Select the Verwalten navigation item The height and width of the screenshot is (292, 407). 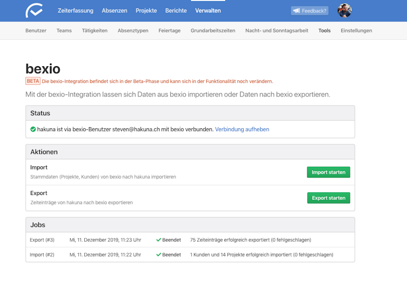[x=208, y=11]
